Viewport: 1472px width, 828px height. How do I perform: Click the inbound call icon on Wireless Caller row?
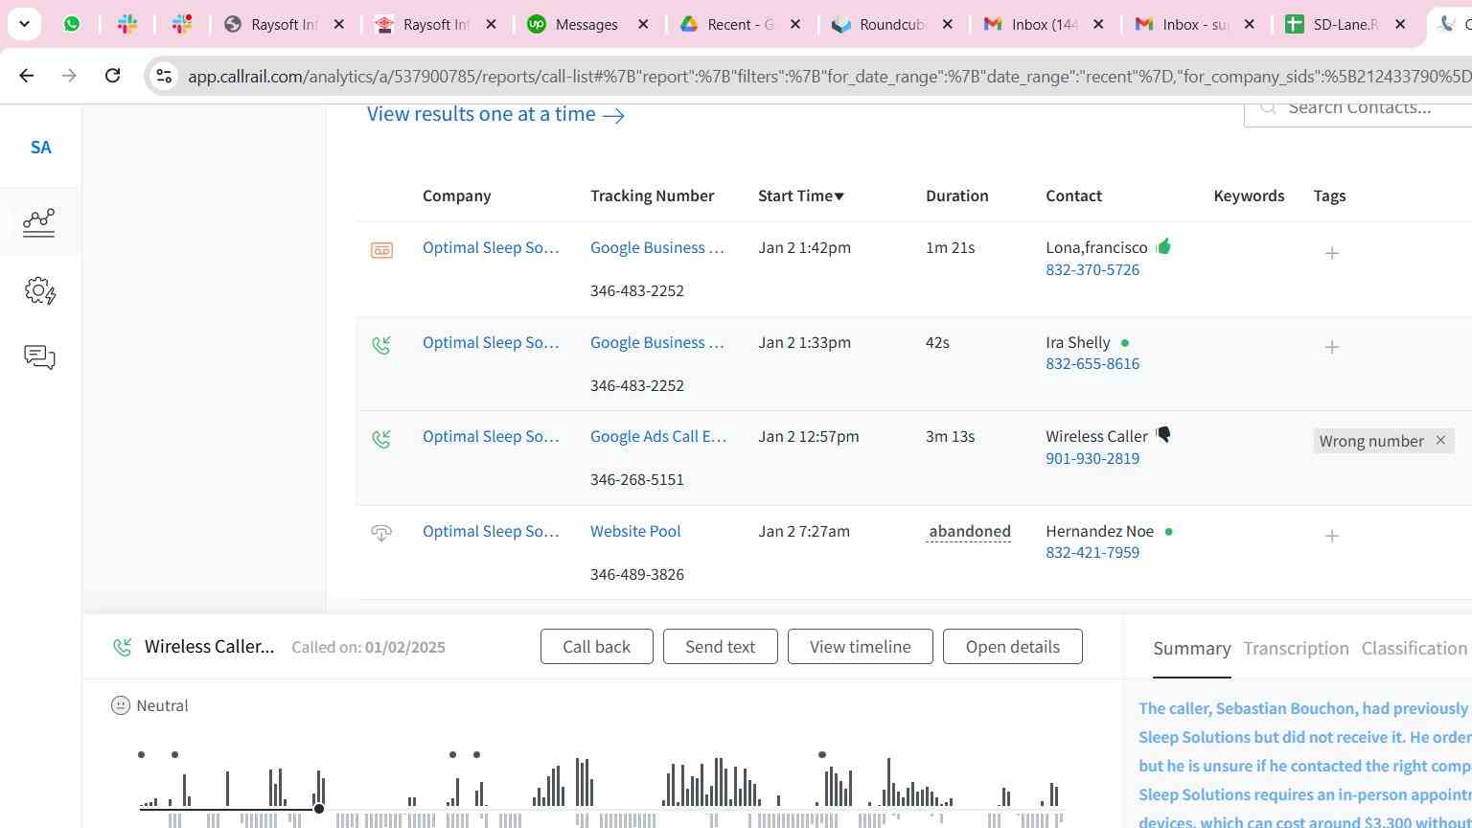(x=381, y=439)
